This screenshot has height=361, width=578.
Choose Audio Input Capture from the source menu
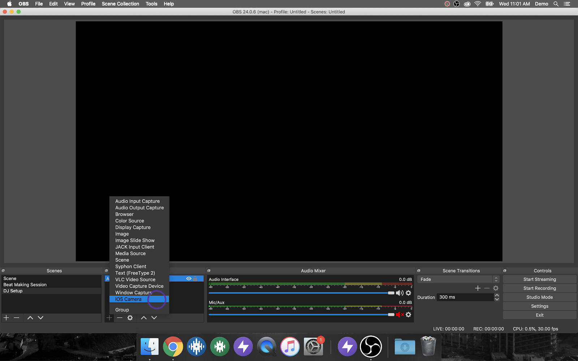[139, 201]
